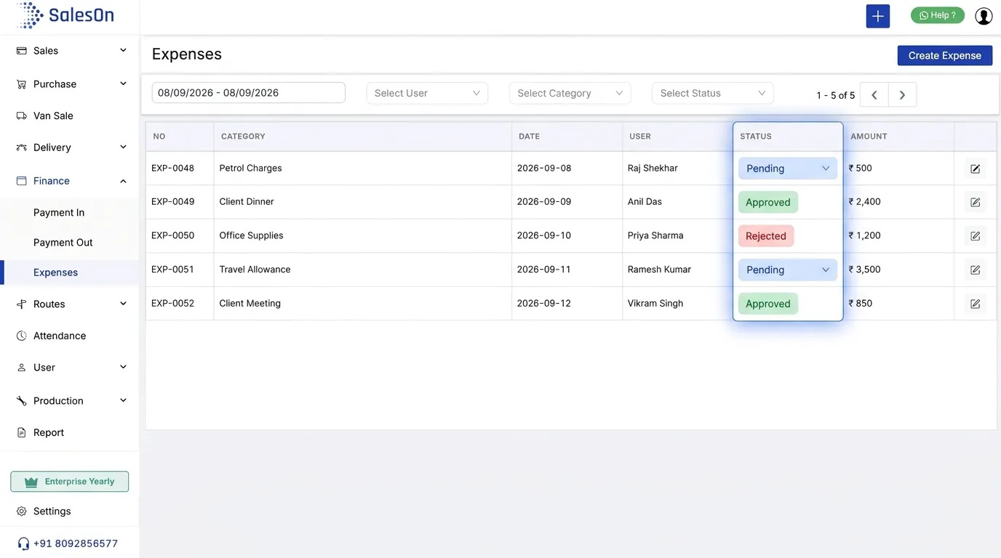Screen dimensions: 1001x558
Task: Expand the Production menu
Action: [70, 400]
